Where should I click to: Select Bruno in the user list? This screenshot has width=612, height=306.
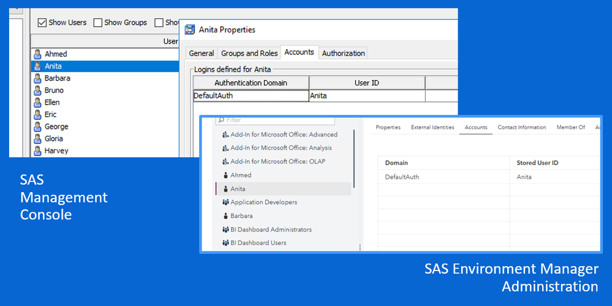[x=54, y=91]
